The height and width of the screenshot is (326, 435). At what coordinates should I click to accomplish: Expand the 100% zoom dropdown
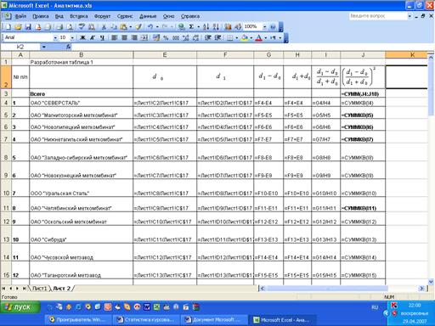coord(264,27)
